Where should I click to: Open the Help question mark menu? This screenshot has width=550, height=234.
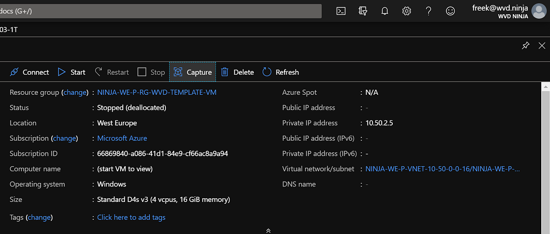pos(429,11)
